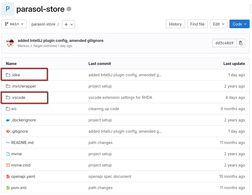Open the .idea folder
This screenshot has height=195, width=252.
(16, 75)
